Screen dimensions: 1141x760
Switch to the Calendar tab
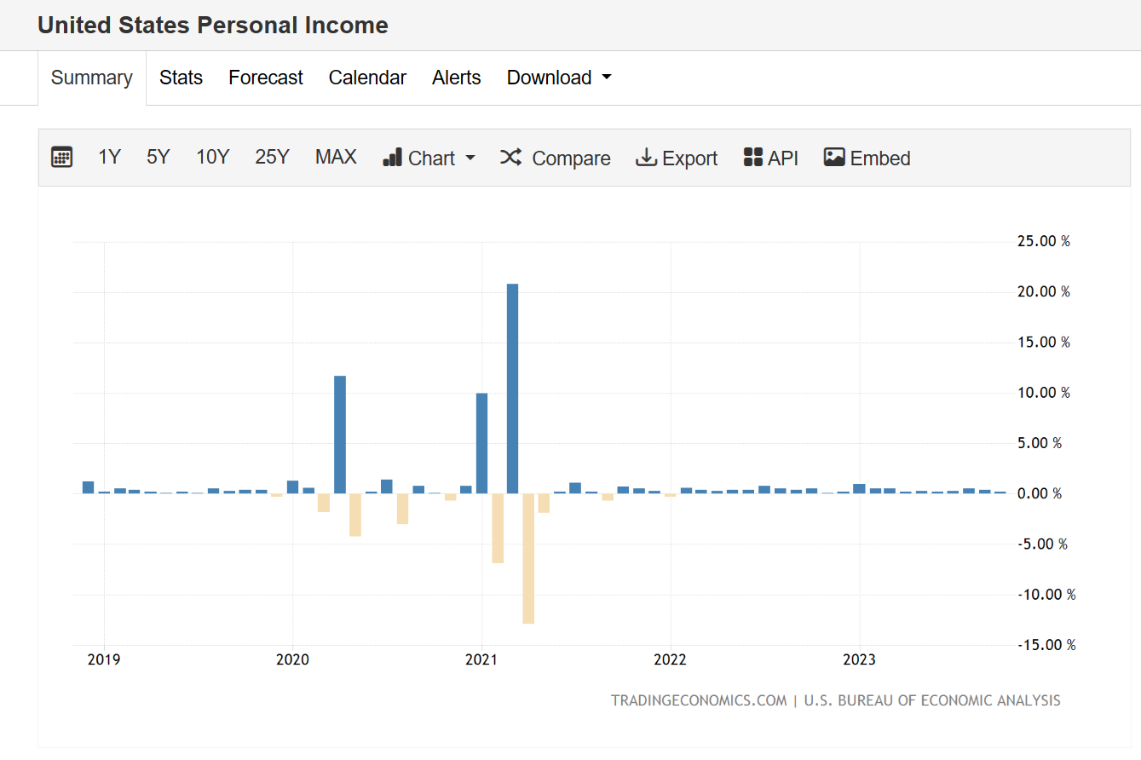pos(367,78)
